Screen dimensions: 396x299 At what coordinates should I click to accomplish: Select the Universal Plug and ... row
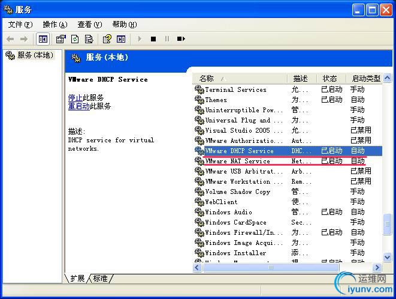point(288,120)
